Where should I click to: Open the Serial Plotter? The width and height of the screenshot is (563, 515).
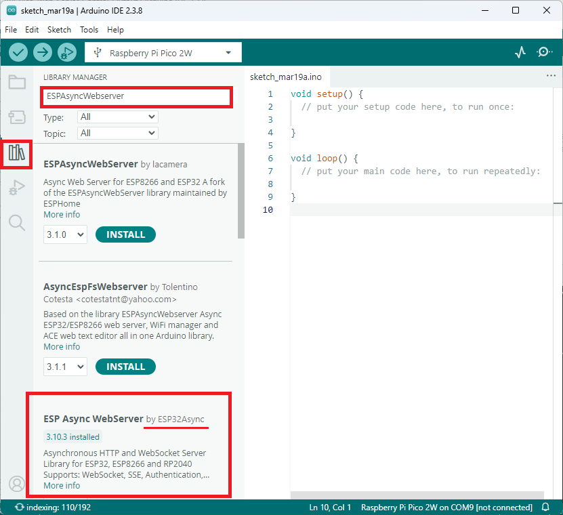click(520, 52)
